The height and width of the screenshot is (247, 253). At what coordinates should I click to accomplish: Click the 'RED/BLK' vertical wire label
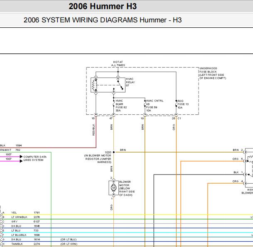93,130
